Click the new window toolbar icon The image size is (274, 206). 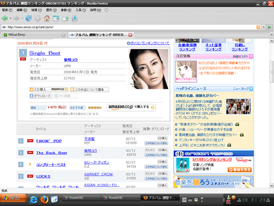66,18
